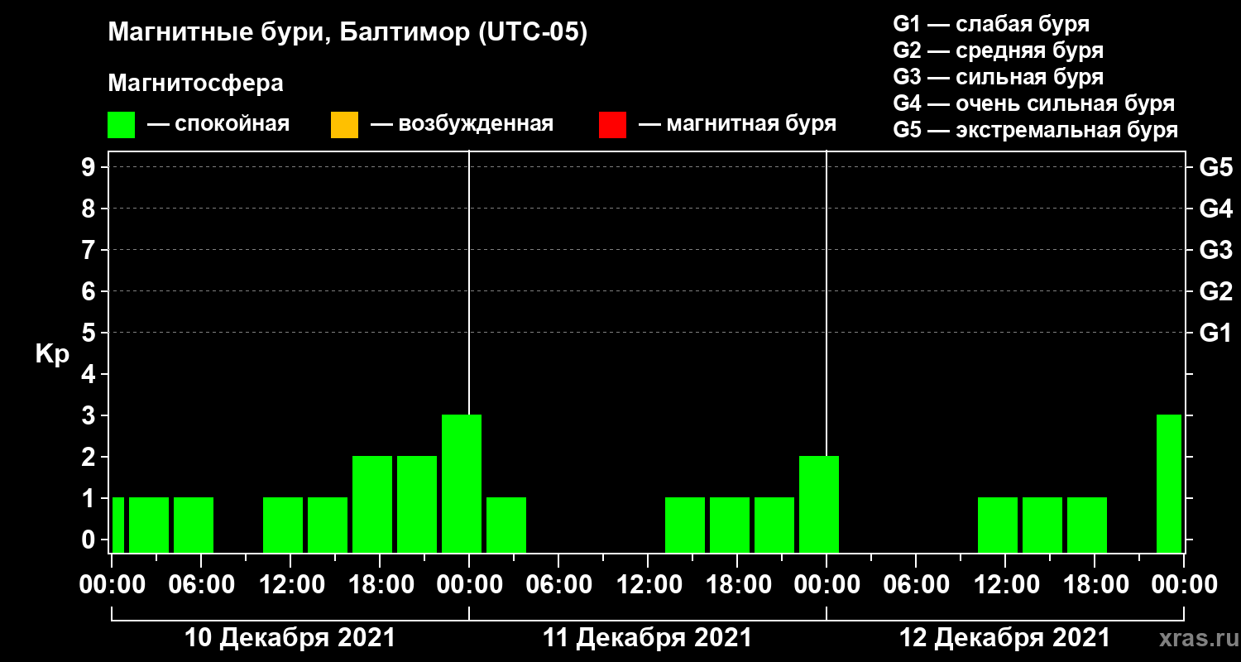Click the '— спокойная' legend label

click(x=218, y=125)
